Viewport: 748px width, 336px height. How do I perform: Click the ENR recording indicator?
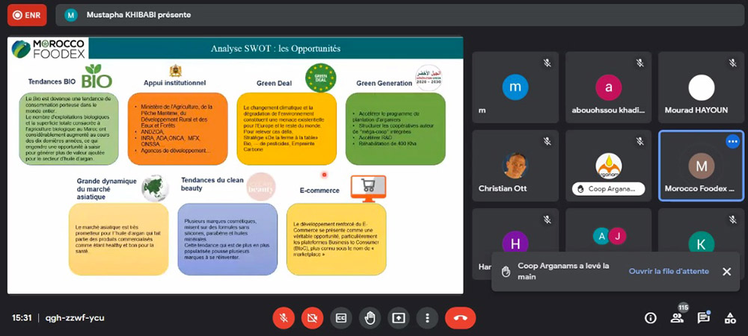click(x=24, y=14)
